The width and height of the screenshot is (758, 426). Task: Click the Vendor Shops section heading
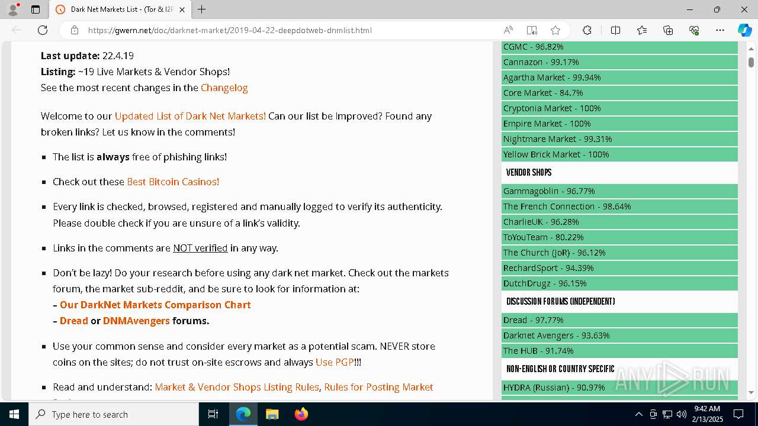529,173
